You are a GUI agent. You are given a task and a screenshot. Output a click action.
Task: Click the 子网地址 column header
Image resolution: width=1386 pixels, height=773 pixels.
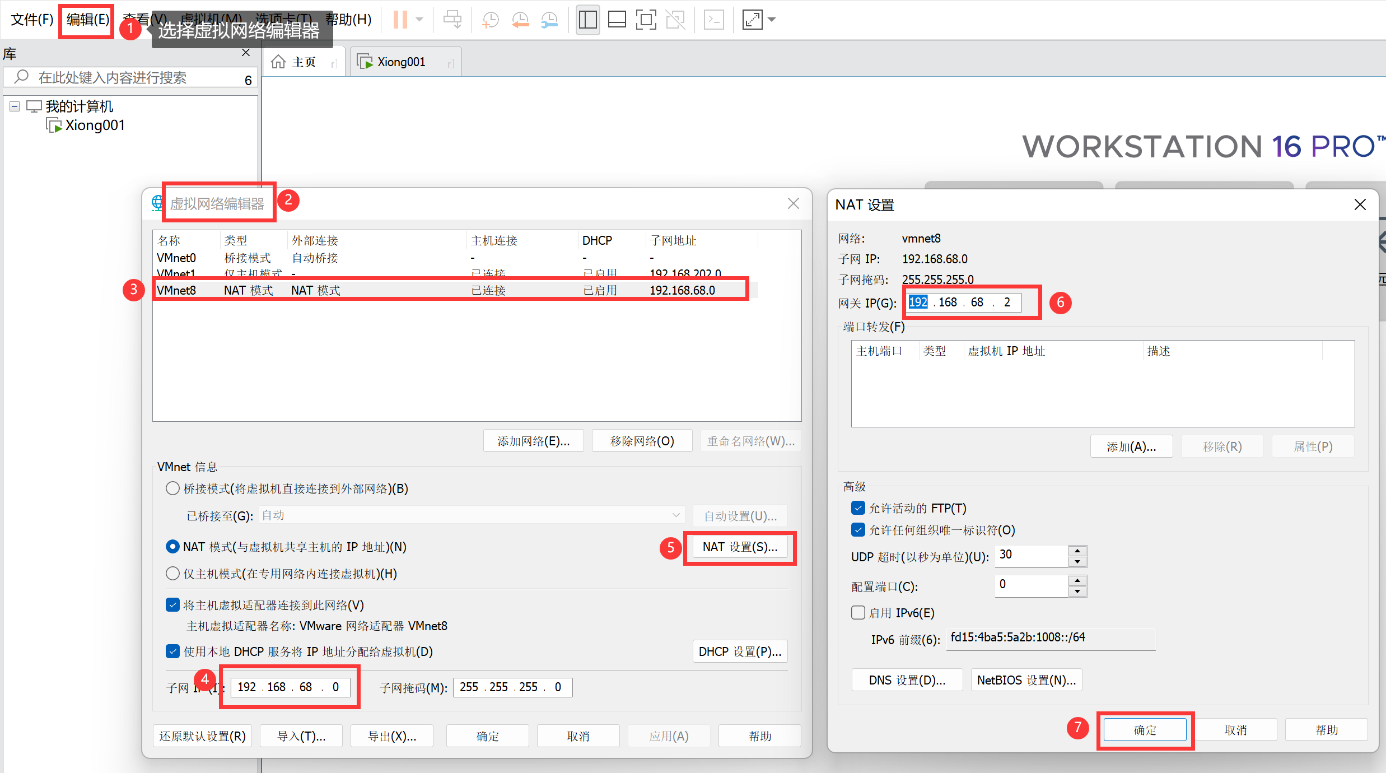point(702,240)
